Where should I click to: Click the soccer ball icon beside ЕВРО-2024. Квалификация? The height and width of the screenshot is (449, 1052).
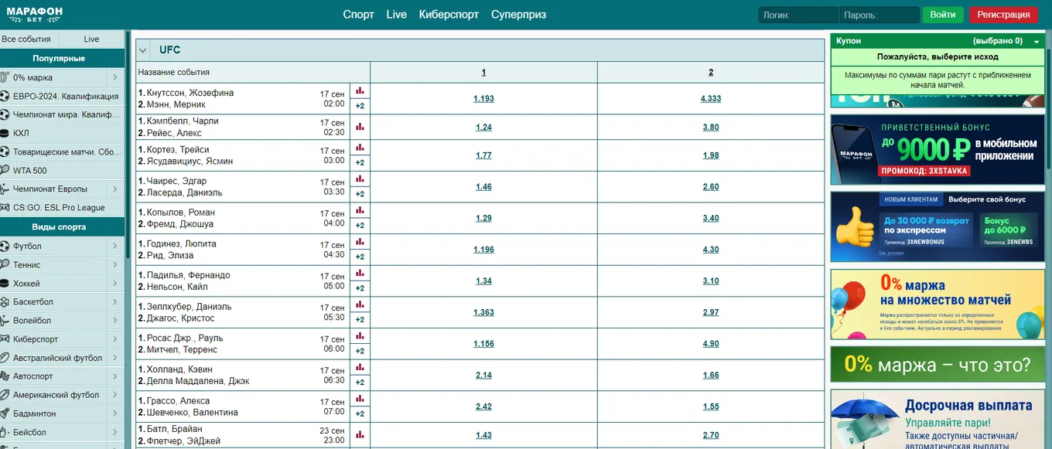coord(5,97)
